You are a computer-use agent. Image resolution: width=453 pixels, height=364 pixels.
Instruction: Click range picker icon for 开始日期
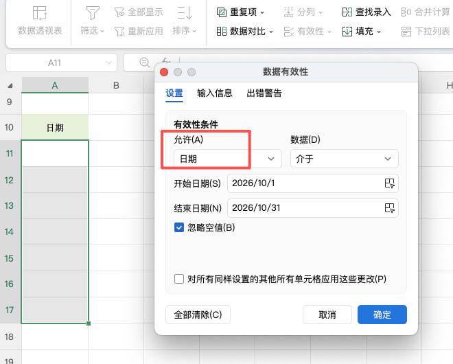(389, 183)
